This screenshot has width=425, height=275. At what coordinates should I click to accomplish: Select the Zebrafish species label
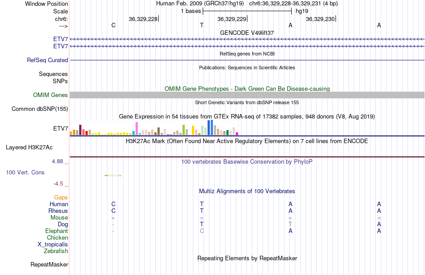point(56,251)
